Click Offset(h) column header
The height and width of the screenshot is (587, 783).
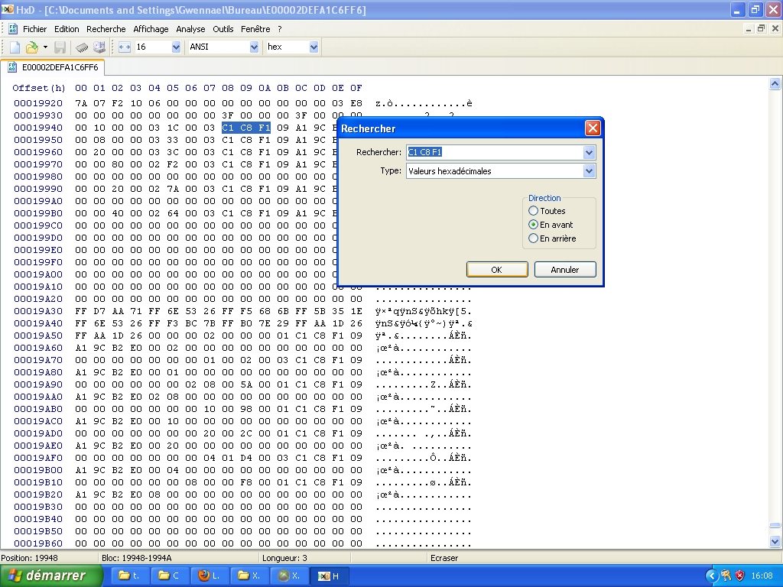[39, 88]
